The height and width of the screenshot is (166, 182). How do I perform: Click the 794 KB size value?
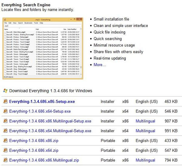[x=171, y=160]
